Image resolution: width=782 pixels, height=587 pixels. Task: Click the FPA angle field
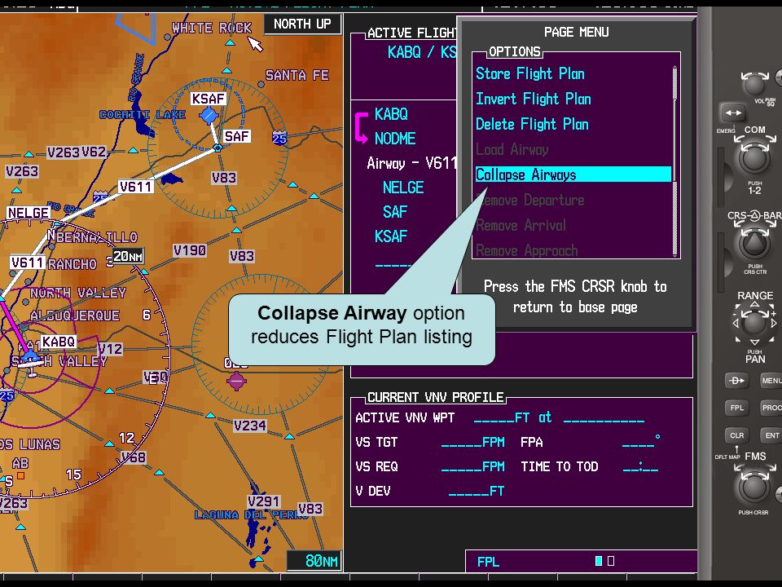pos(641,441)
